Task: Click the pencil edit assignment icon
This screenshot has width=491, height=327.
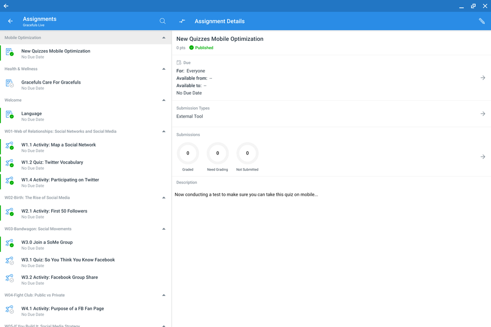Action: (x=482, y=21)
